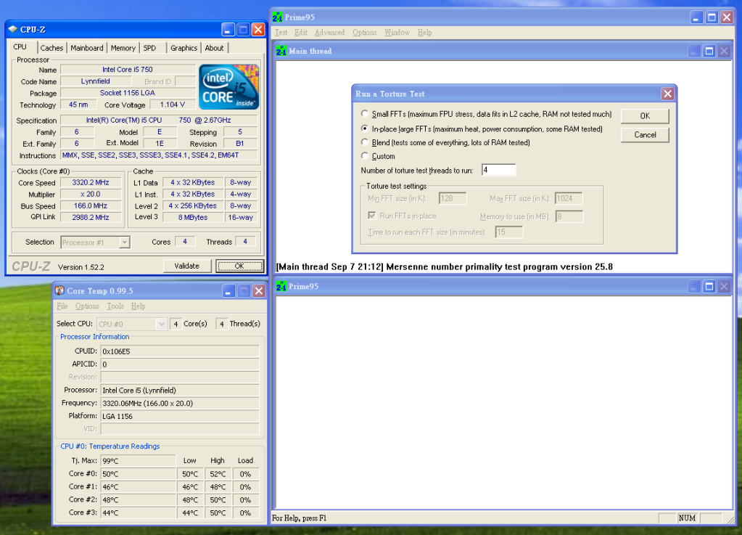Open the Tools menu in Core Temp
This screenshot has height=535, width=742.
tap(115, 306)
